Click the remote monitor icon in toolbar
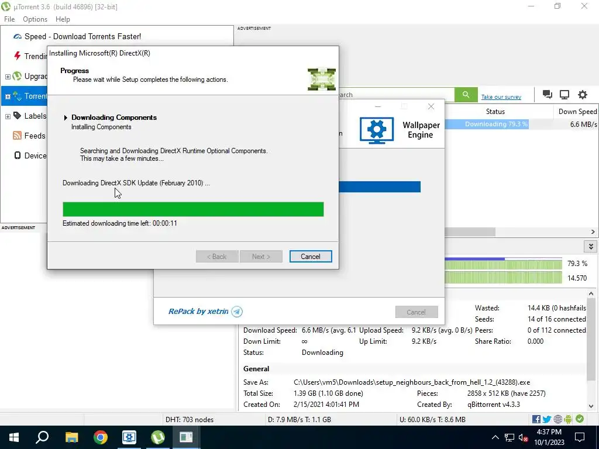The image size is (599, 449). (x=564, y=94)
